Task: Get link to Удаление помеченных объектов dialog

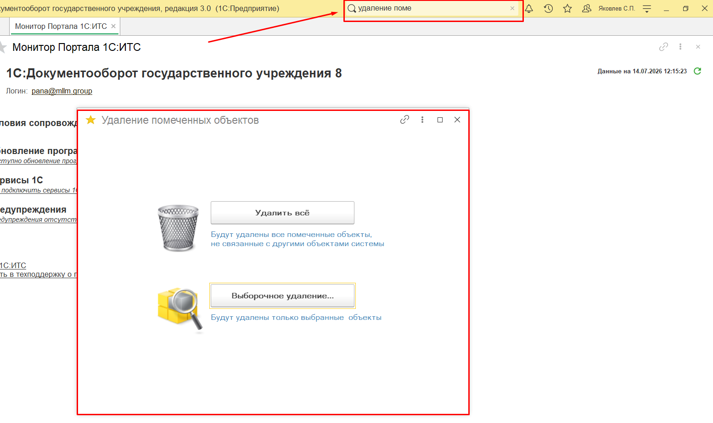Action: (404, 120)
